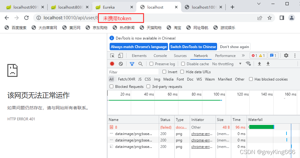The image size is (300, 158).
Task: Click the browser forward arrow
Action: pos(17,18)
